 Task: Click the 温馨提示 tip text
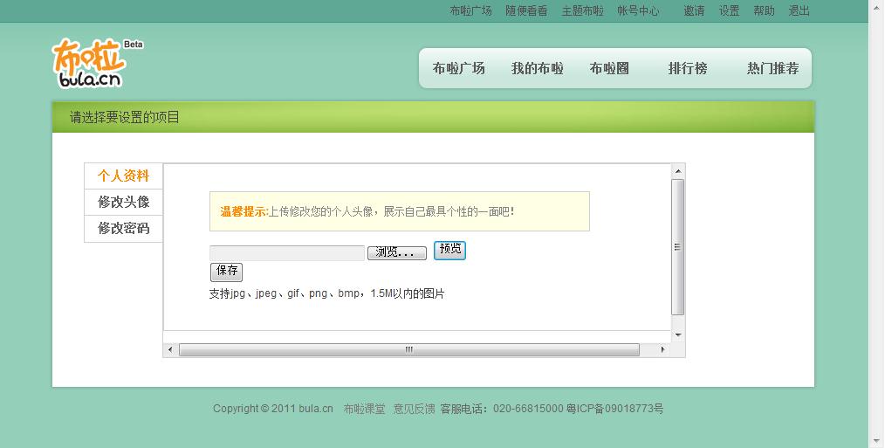[244, 212]
